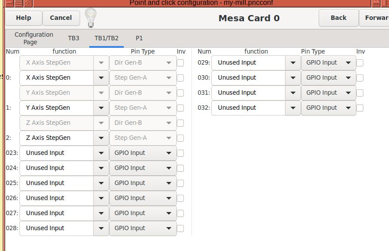Toggle Inv checkbox for pin 0 Step Gen-A
Viewport: 389px width, 251px height.
tap(180, 78)
